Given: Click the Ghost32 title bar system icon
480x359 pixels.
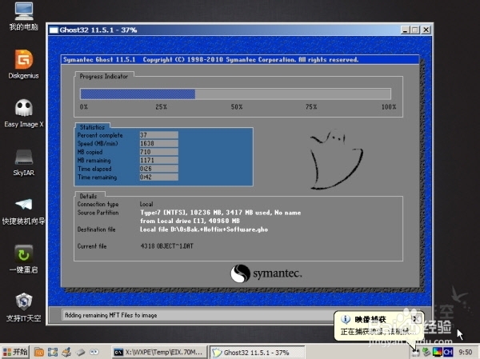Looking at the screenshot, I should (54, 30).
